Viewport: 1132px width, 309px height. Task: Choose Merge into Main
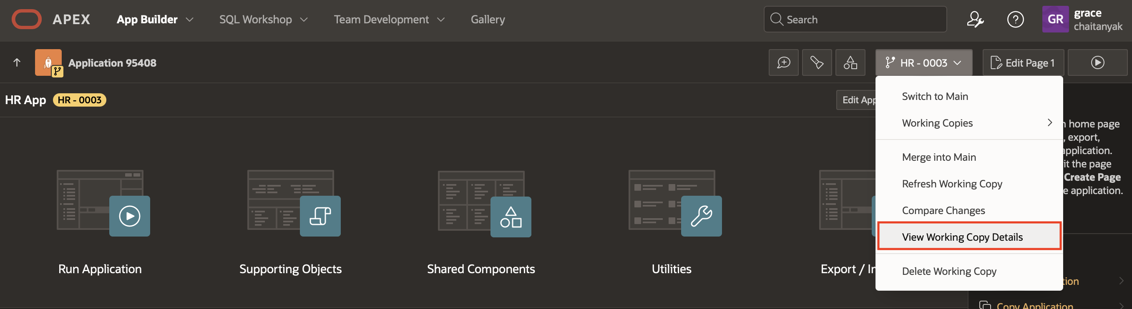(938, 157)
